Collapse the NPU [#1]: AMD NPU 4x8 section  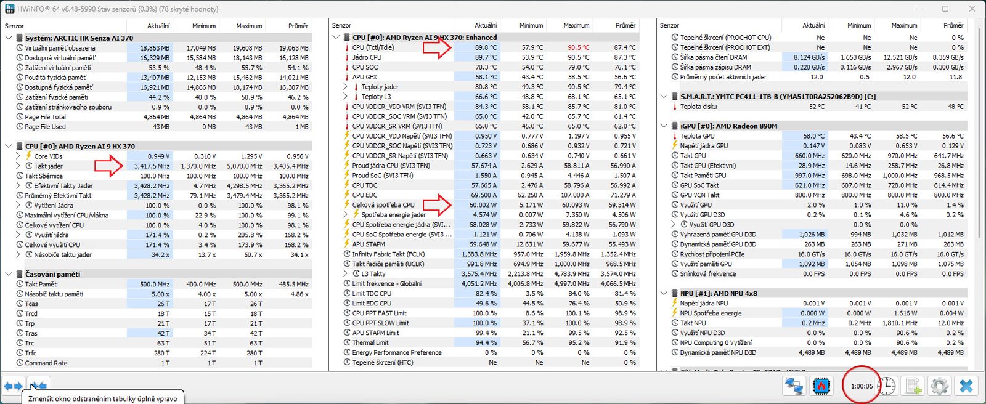click(x=664, y=294)
